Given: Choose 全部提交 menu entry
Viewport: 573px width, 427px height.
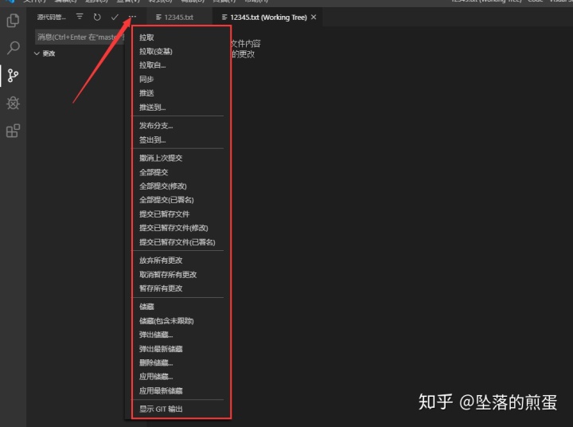Looking at the screenshot, I should [x=154, y=172].
